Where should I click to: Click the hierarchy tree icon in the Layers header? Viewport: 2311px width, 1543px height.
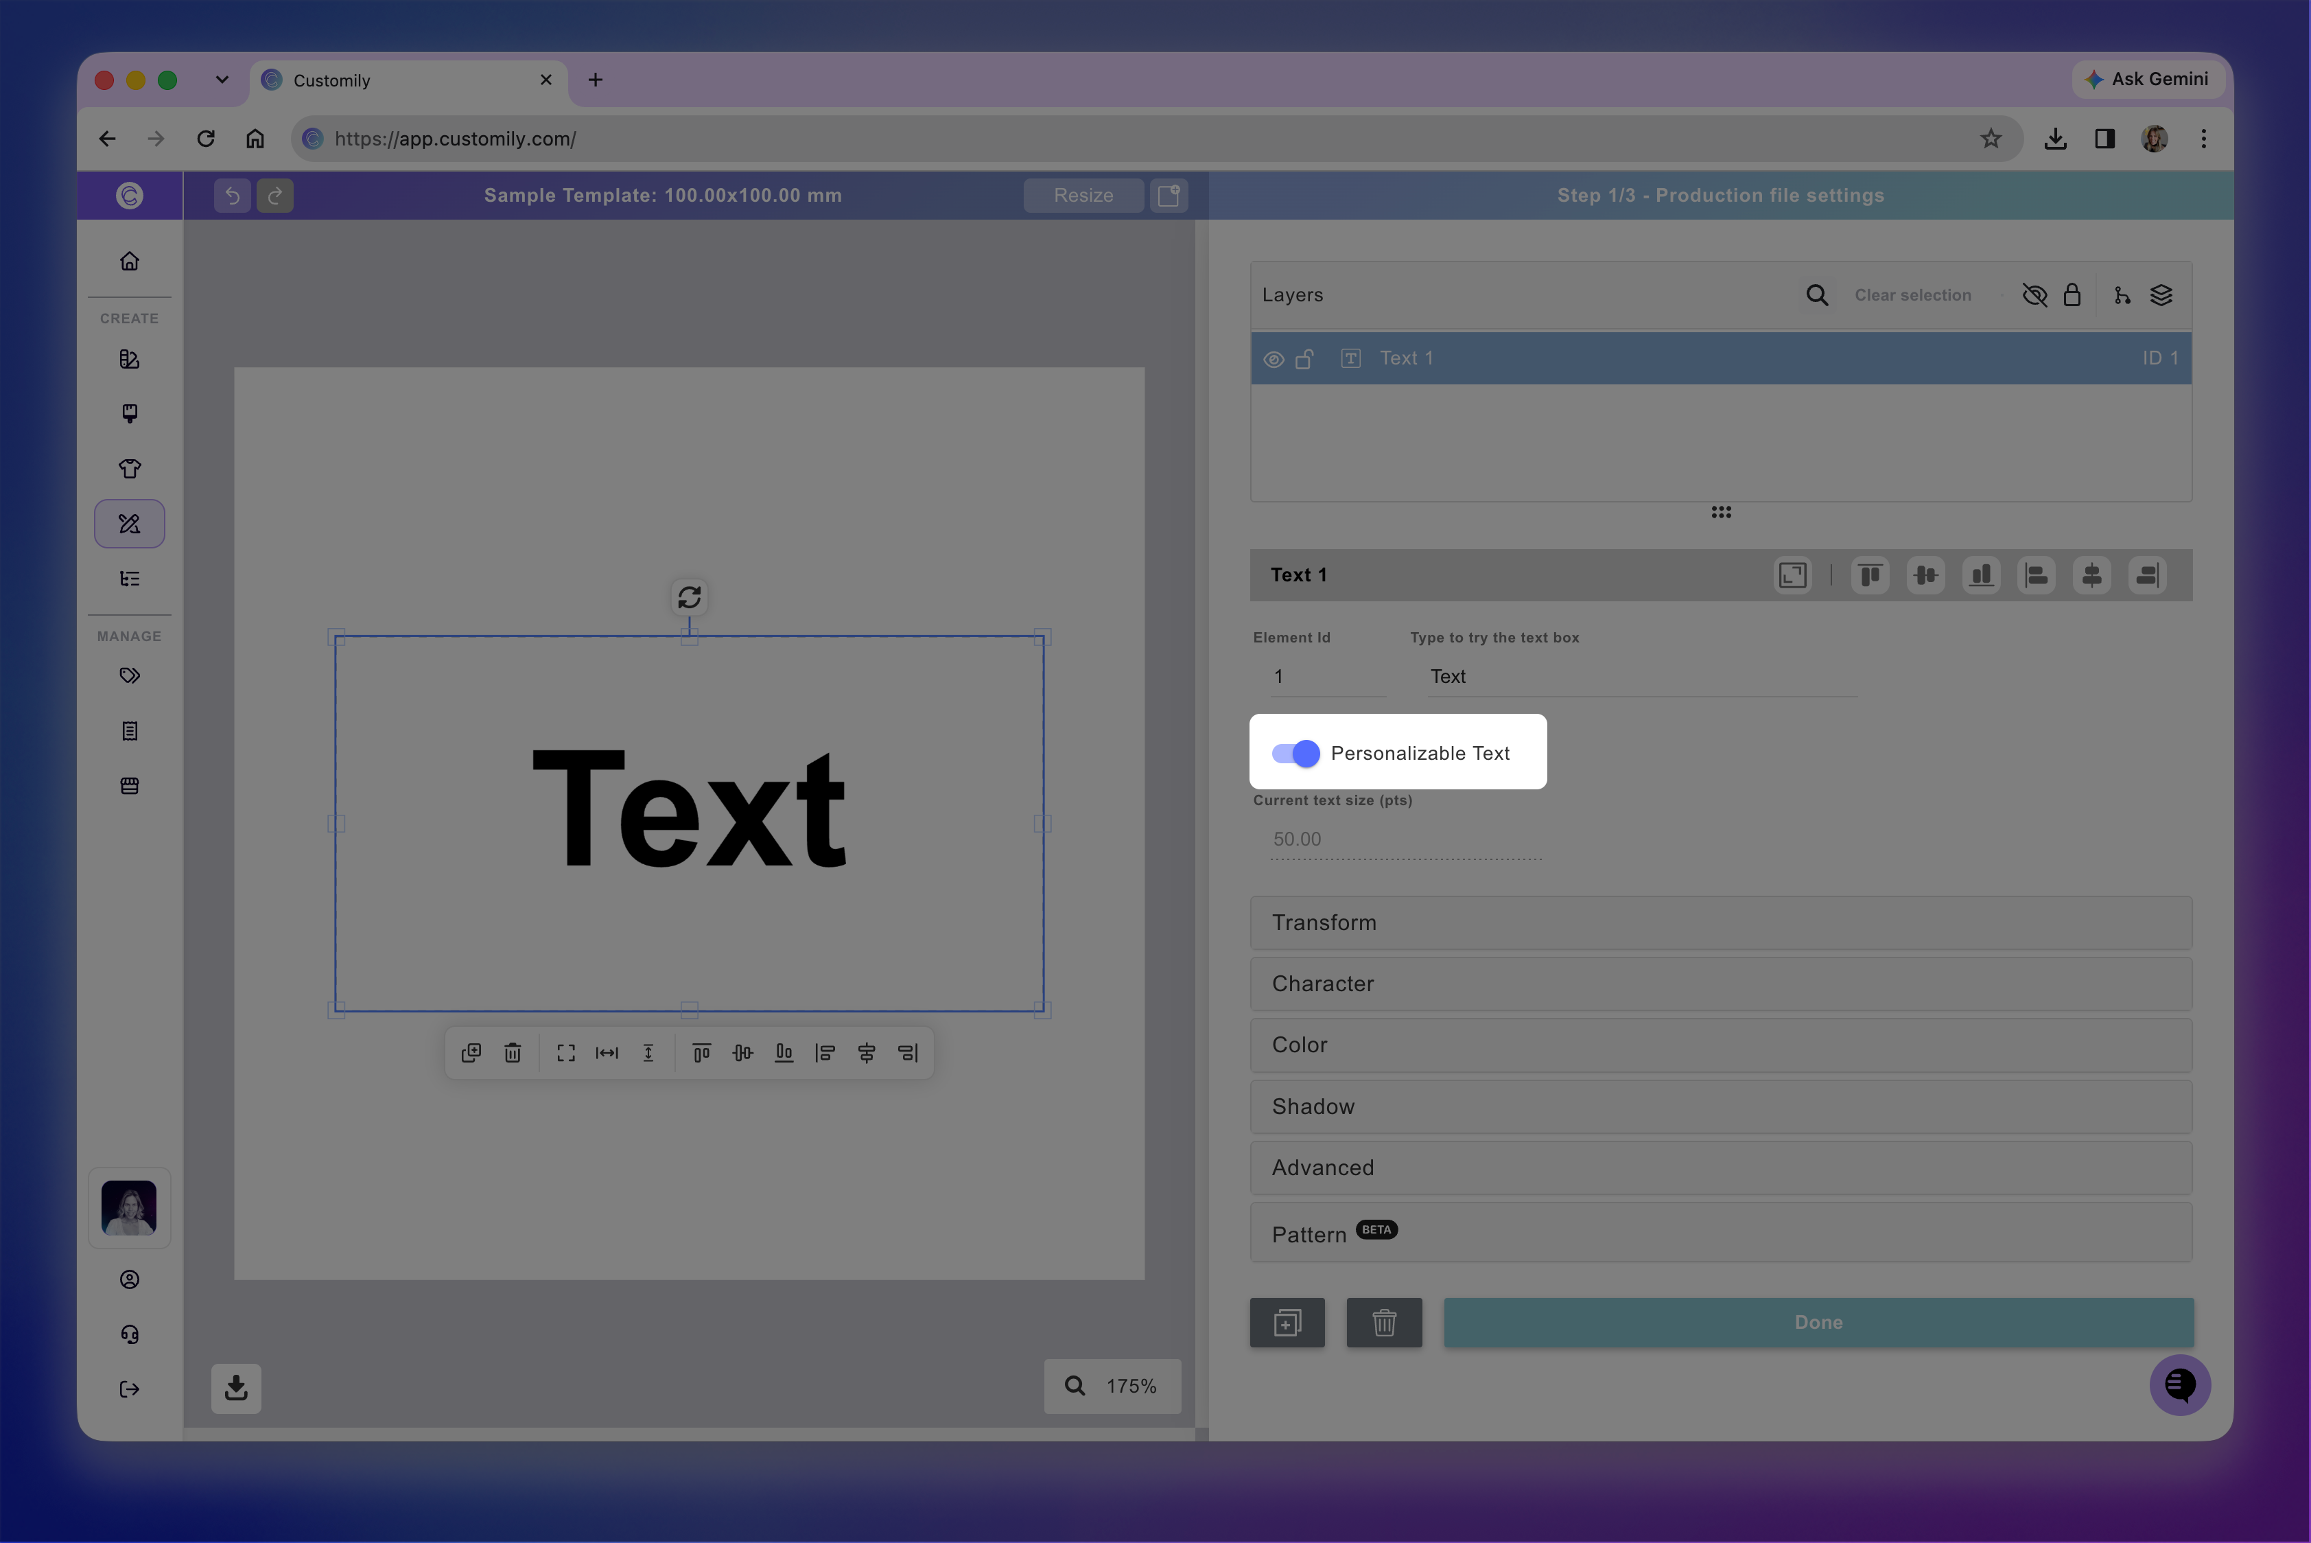coord(2121,295)
